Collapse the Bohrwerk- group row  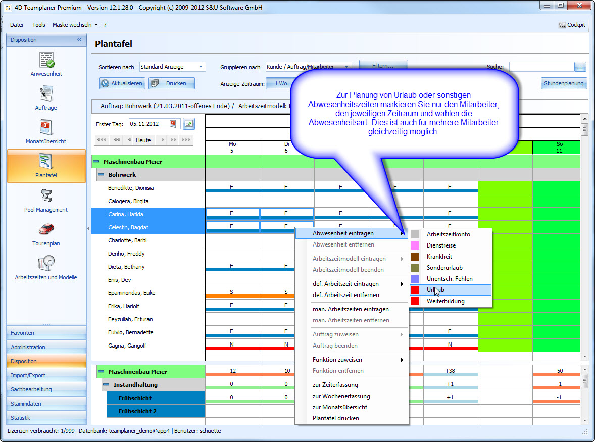click(101, 175)
